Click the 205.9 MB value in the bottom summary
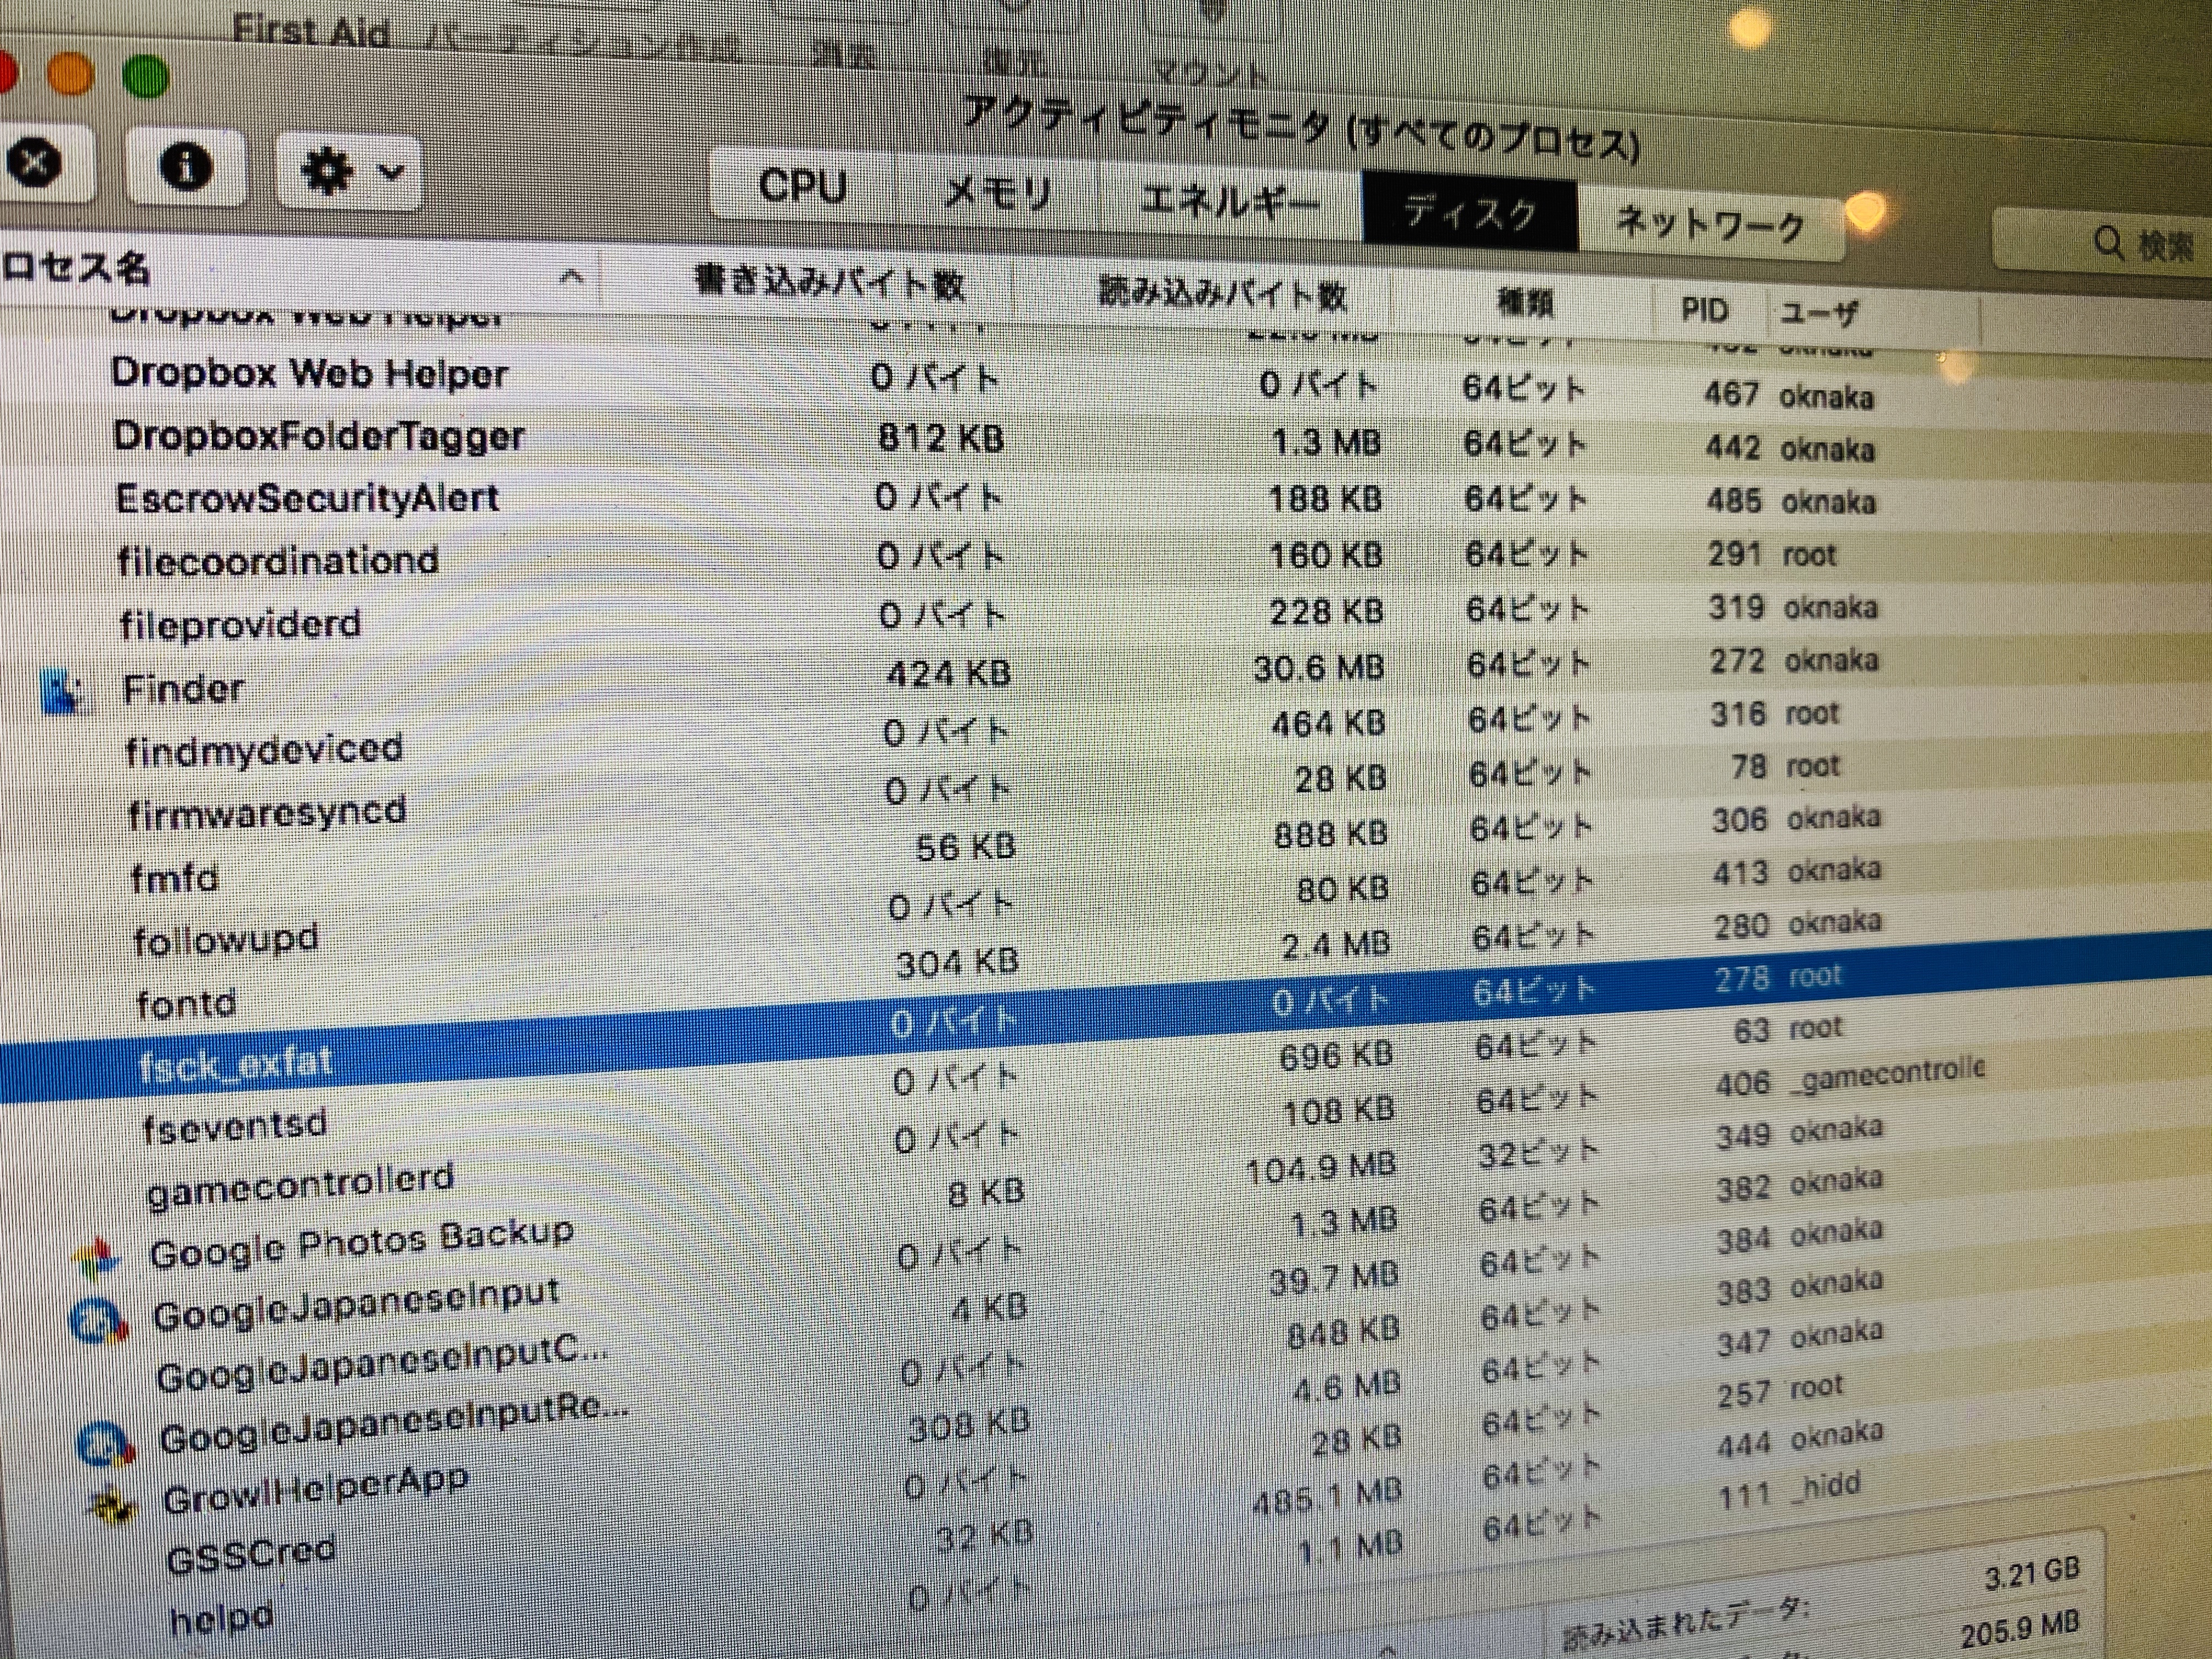Image resolution: width=2212 pixels, height=1659 pixels. click(2019, 1629)
